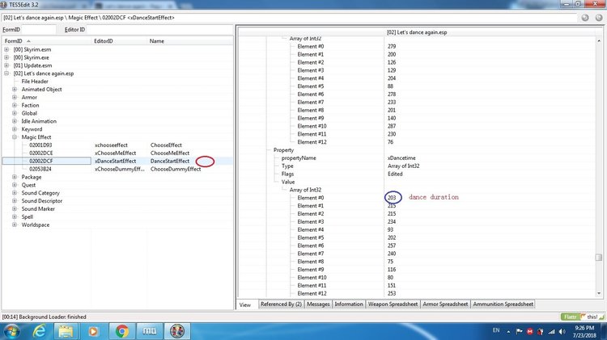Screen dimensions: 607x340
Task: Show hidden system tray icons
Action: click(508, 331)
